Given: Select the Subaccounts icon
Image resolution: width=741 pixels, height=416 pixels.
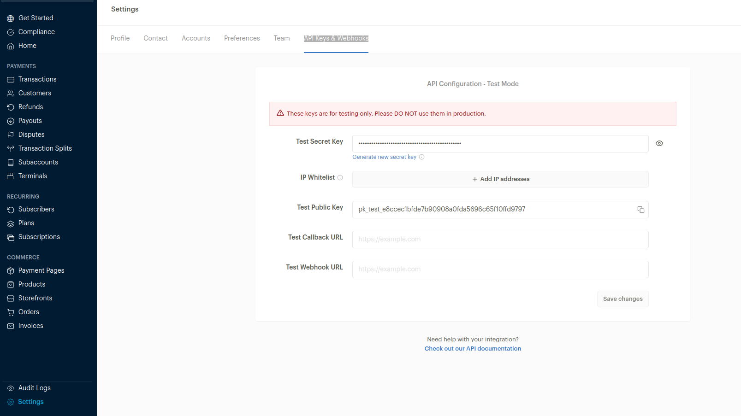Looking at the screenshot, I should click(10, 162).
